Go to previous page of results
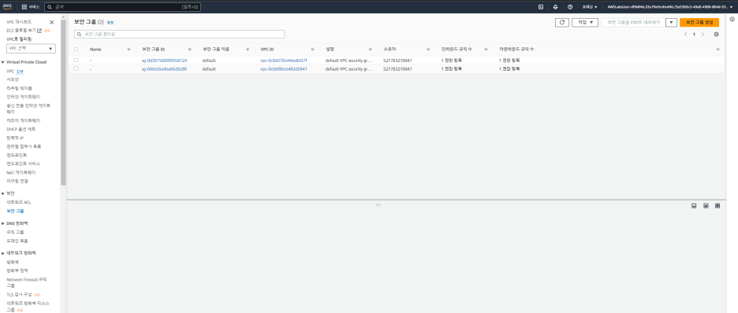This screenshot has height=313, width=738. pos(685,35)
